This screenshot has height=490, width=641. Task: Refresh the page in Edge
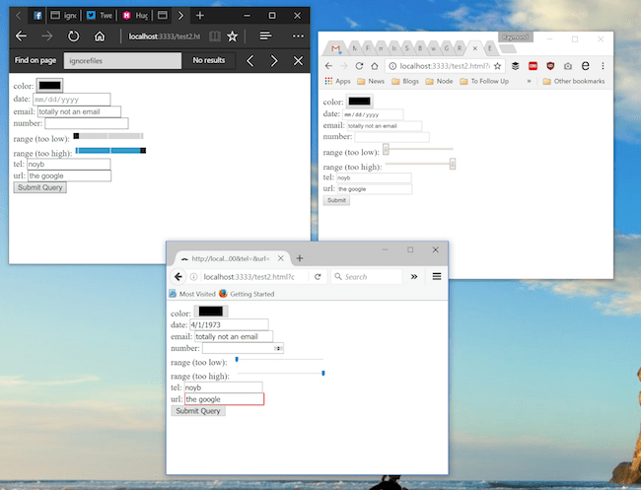74,36
